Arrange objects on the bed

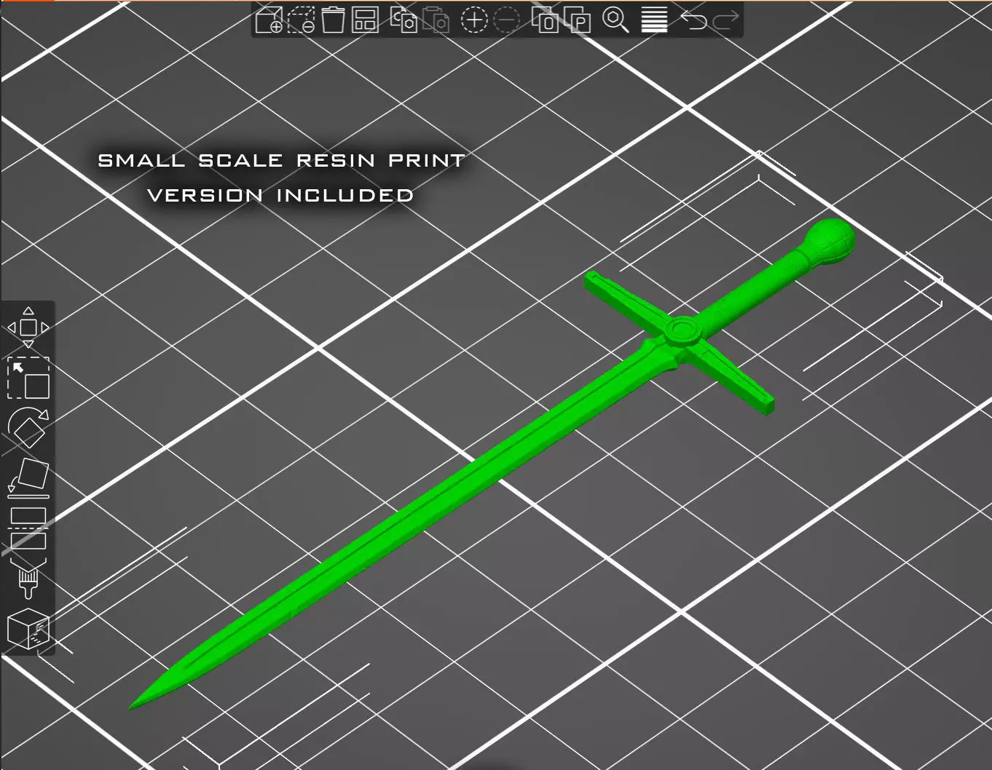[365, 20]
